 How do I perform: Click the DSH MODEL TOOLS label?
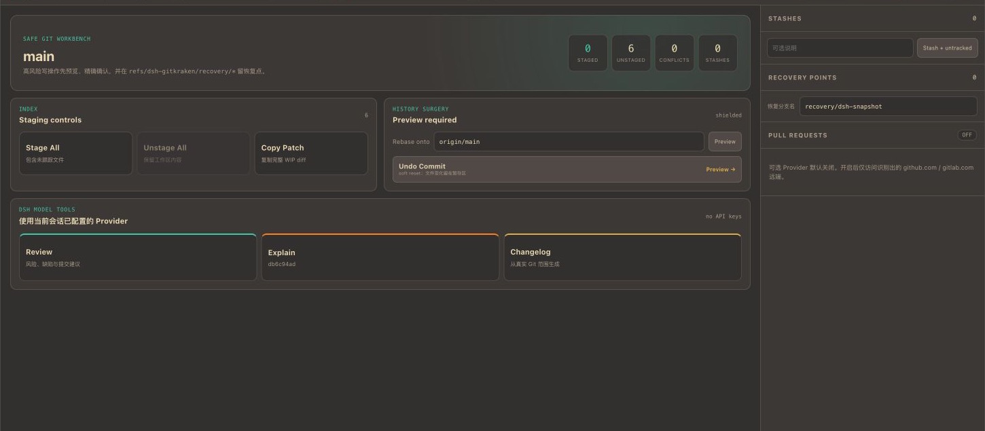[47, 210]
